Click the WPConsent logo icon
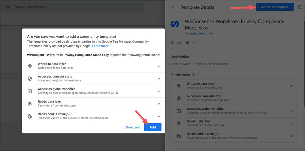 tap(175, 24)
